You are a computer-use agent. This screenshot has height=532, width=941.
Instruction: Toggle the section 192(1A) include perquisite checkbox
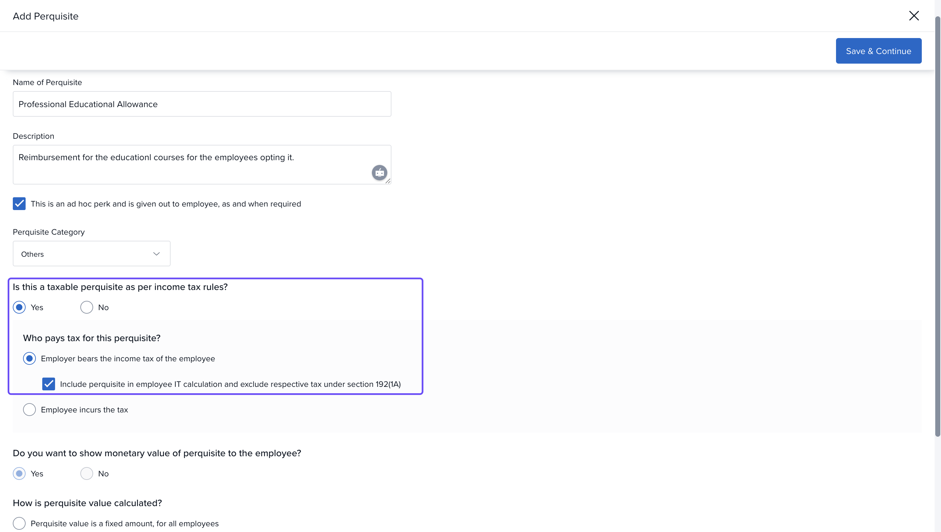coord(49,384)
